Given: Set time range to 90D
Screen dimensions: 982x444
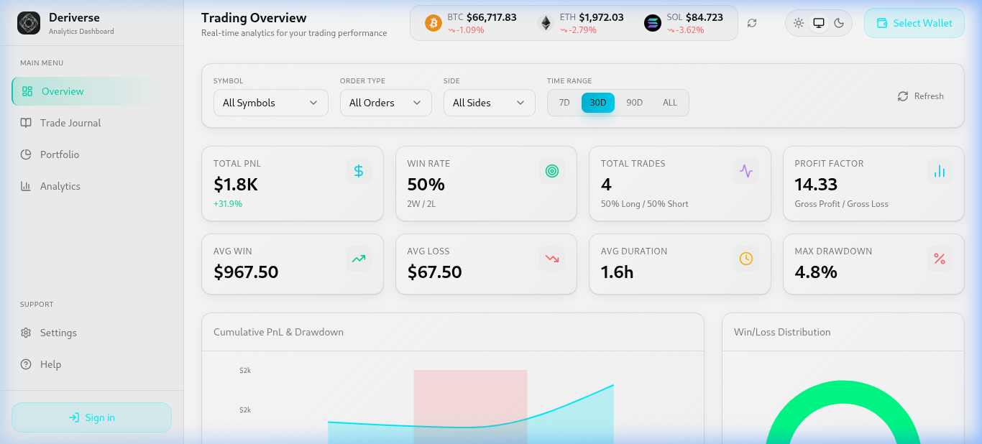Looking at the screenshot, I should (x=635, y=103).
